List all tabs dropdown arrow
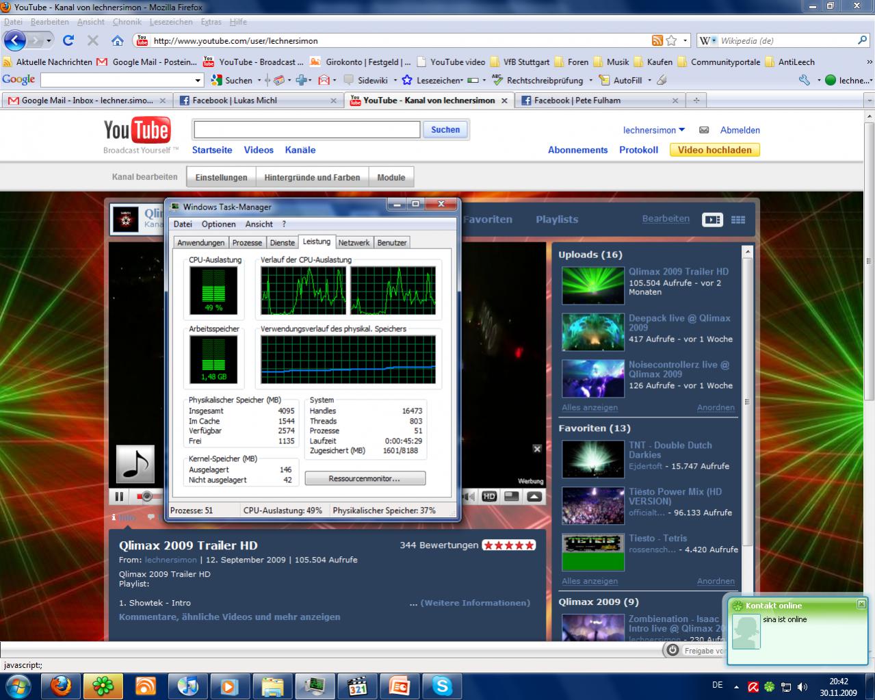This screenshot has height=700, width=875. [x=869, y=100]
